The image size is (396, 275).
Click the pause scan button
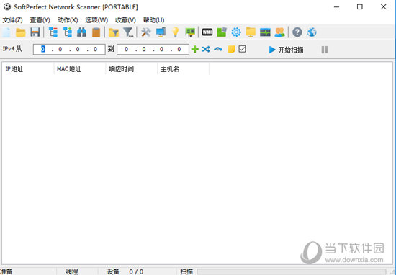tap(325, 50)
